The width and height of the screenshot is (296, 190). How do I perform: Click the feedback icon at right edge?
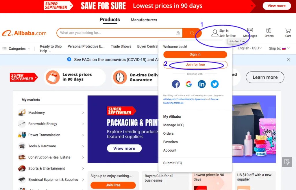pos(287,162)
